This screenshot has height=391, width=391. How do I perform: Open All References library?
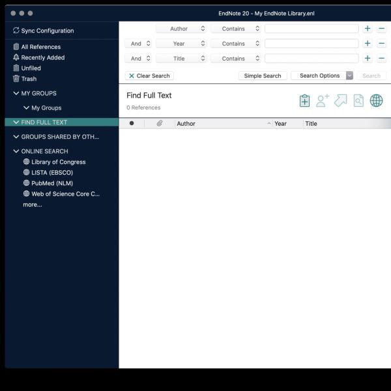coord(37,47)
